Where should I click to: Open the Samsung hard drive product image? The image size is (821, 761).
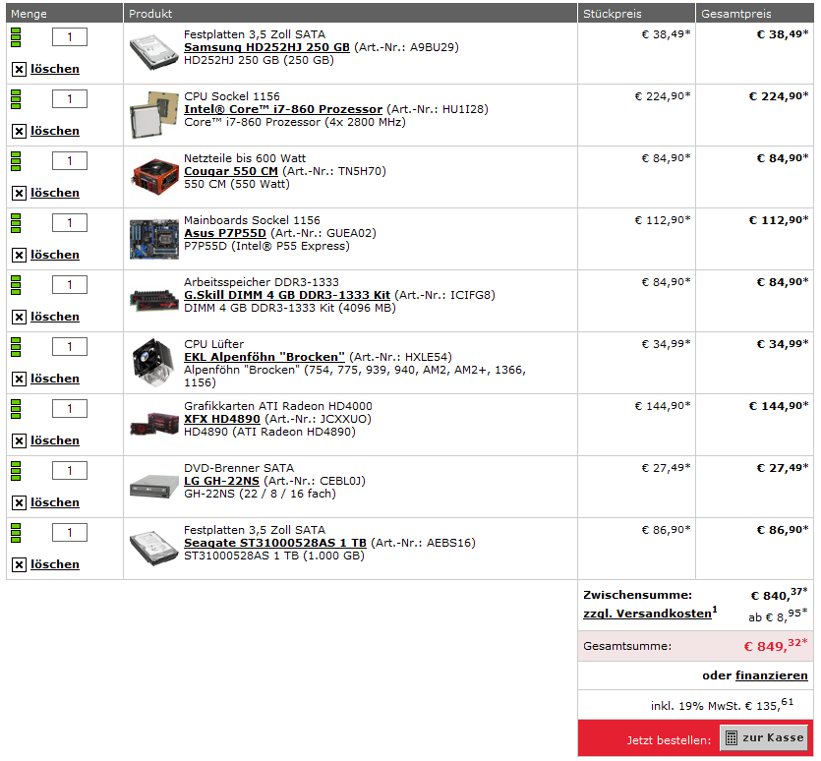(x=154, y=52)
